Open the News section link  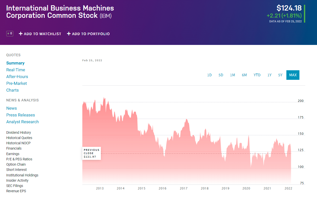click(x=12, y=108)
